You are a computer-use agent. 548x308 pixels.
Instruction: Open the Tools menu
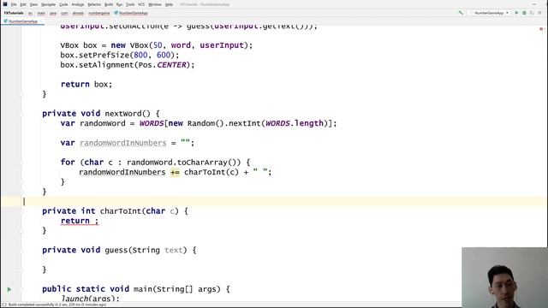click(130, 4)
